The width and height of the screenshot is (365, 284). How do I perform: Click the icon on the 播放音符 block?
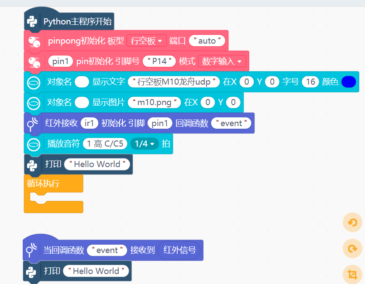pyautogui.click(x=34, y=144)
